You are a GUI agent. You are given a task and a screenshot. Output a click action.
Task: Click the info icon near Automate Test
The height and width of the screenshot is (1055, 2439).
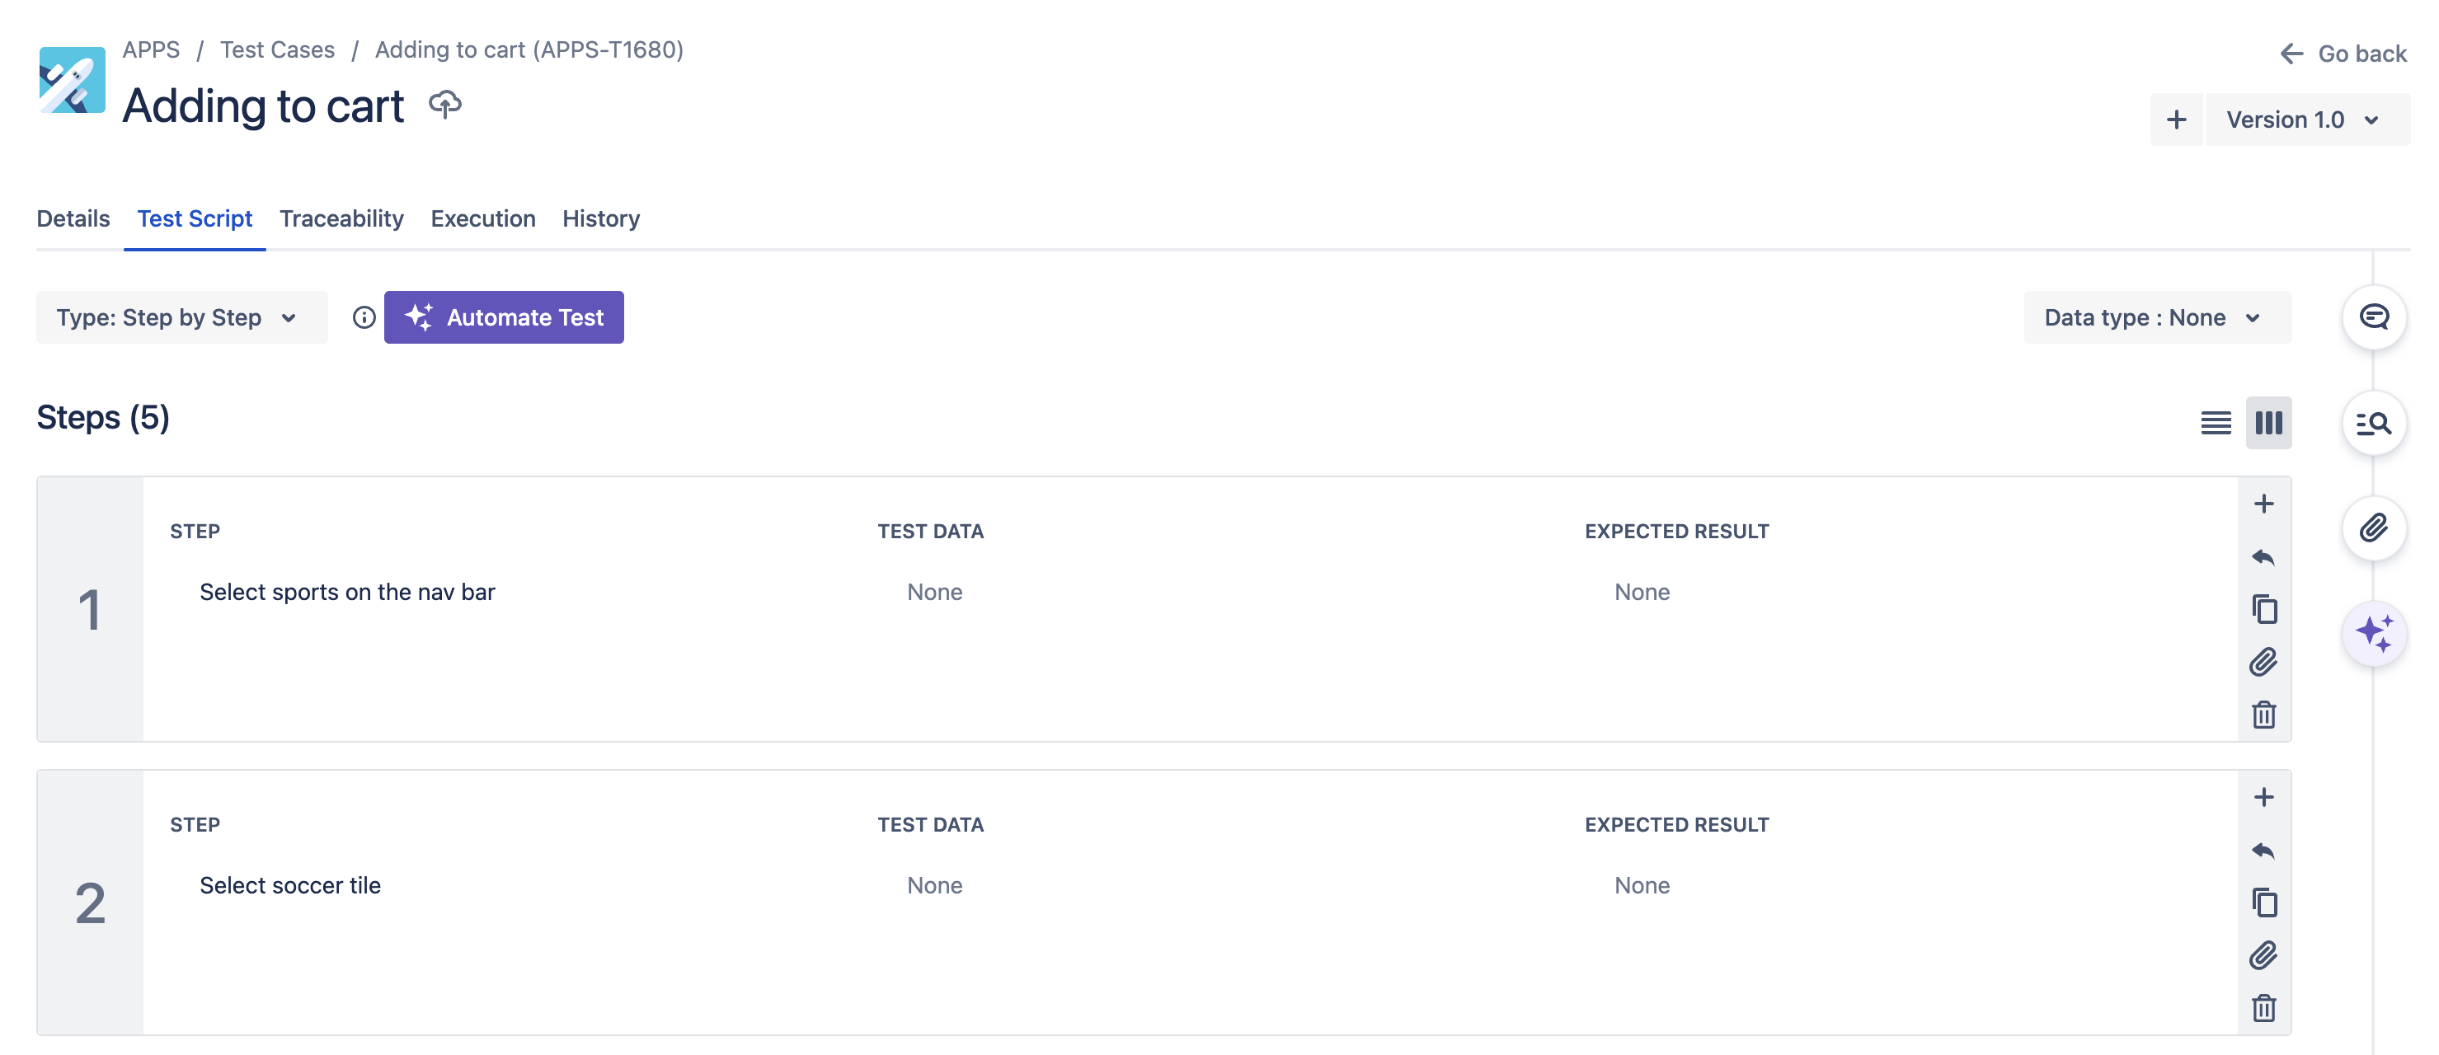click(x=364, y=318)
